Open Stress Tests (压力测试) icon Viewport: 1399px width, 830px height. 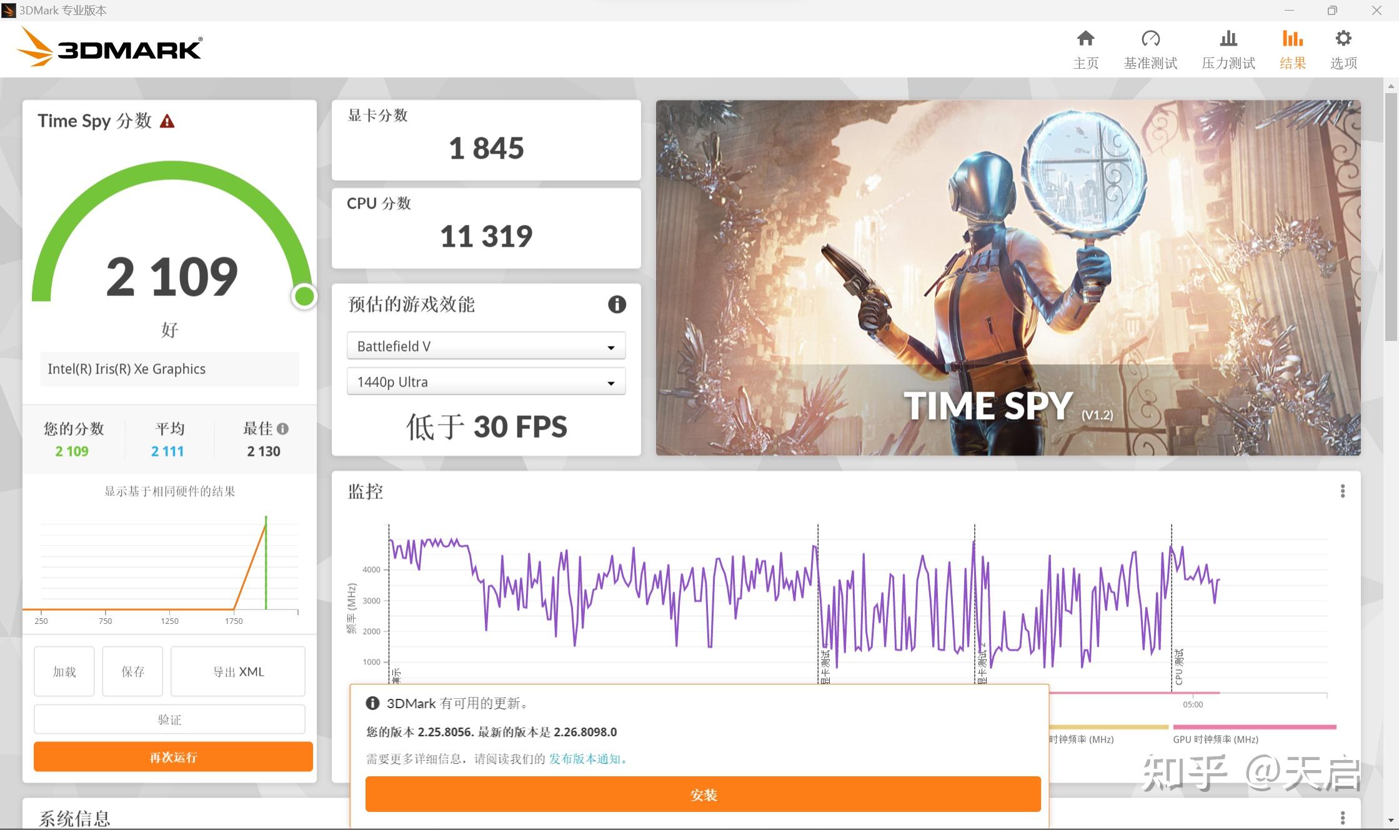point(1228,39)
